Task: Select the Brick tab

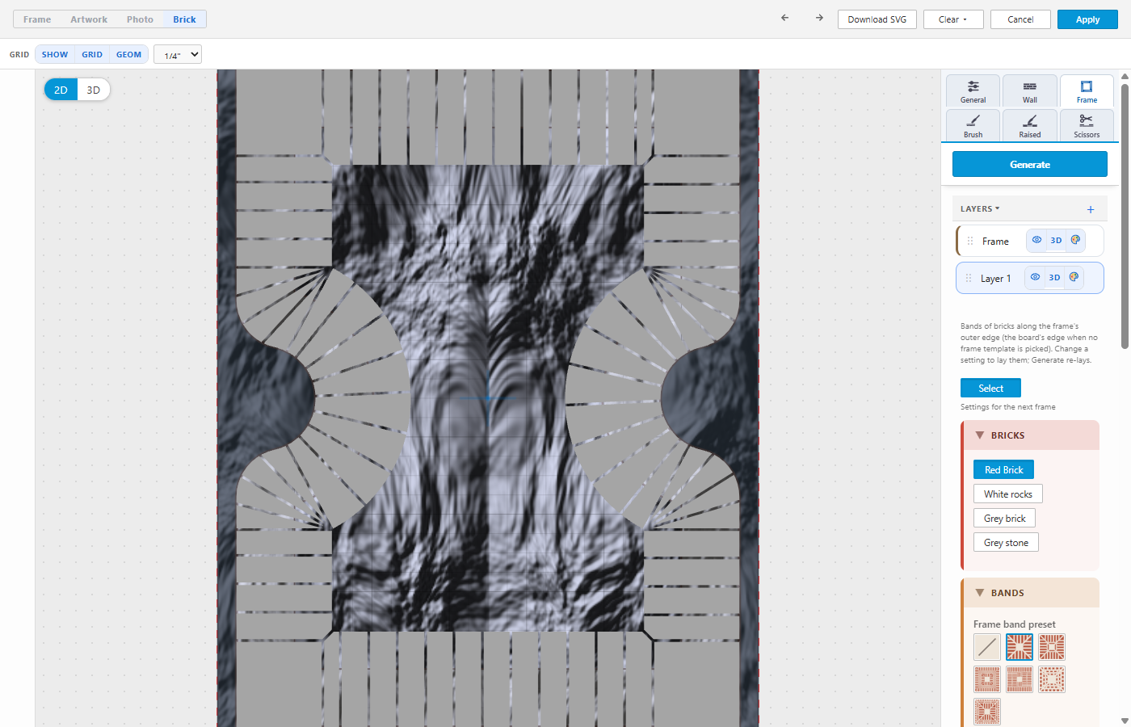Action: point(184,19)
